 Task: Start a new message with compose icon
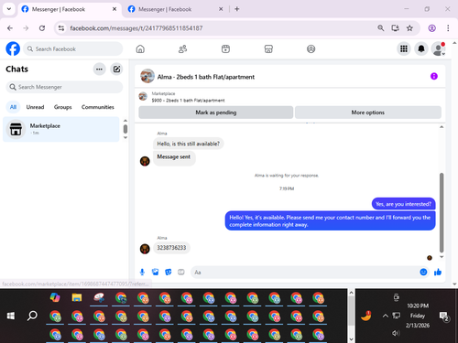[116, 70]
